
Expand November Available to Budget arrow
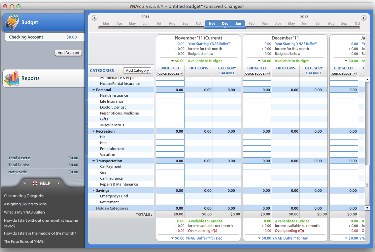pos(172,61)
